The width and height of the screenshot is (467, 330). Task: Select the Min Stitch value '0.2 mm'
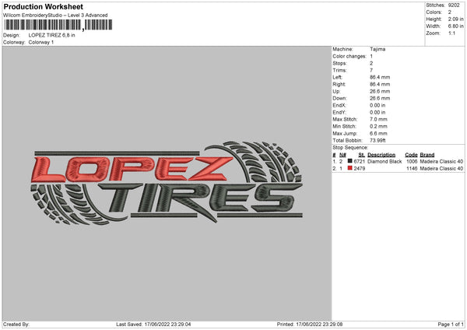[378, 127]
